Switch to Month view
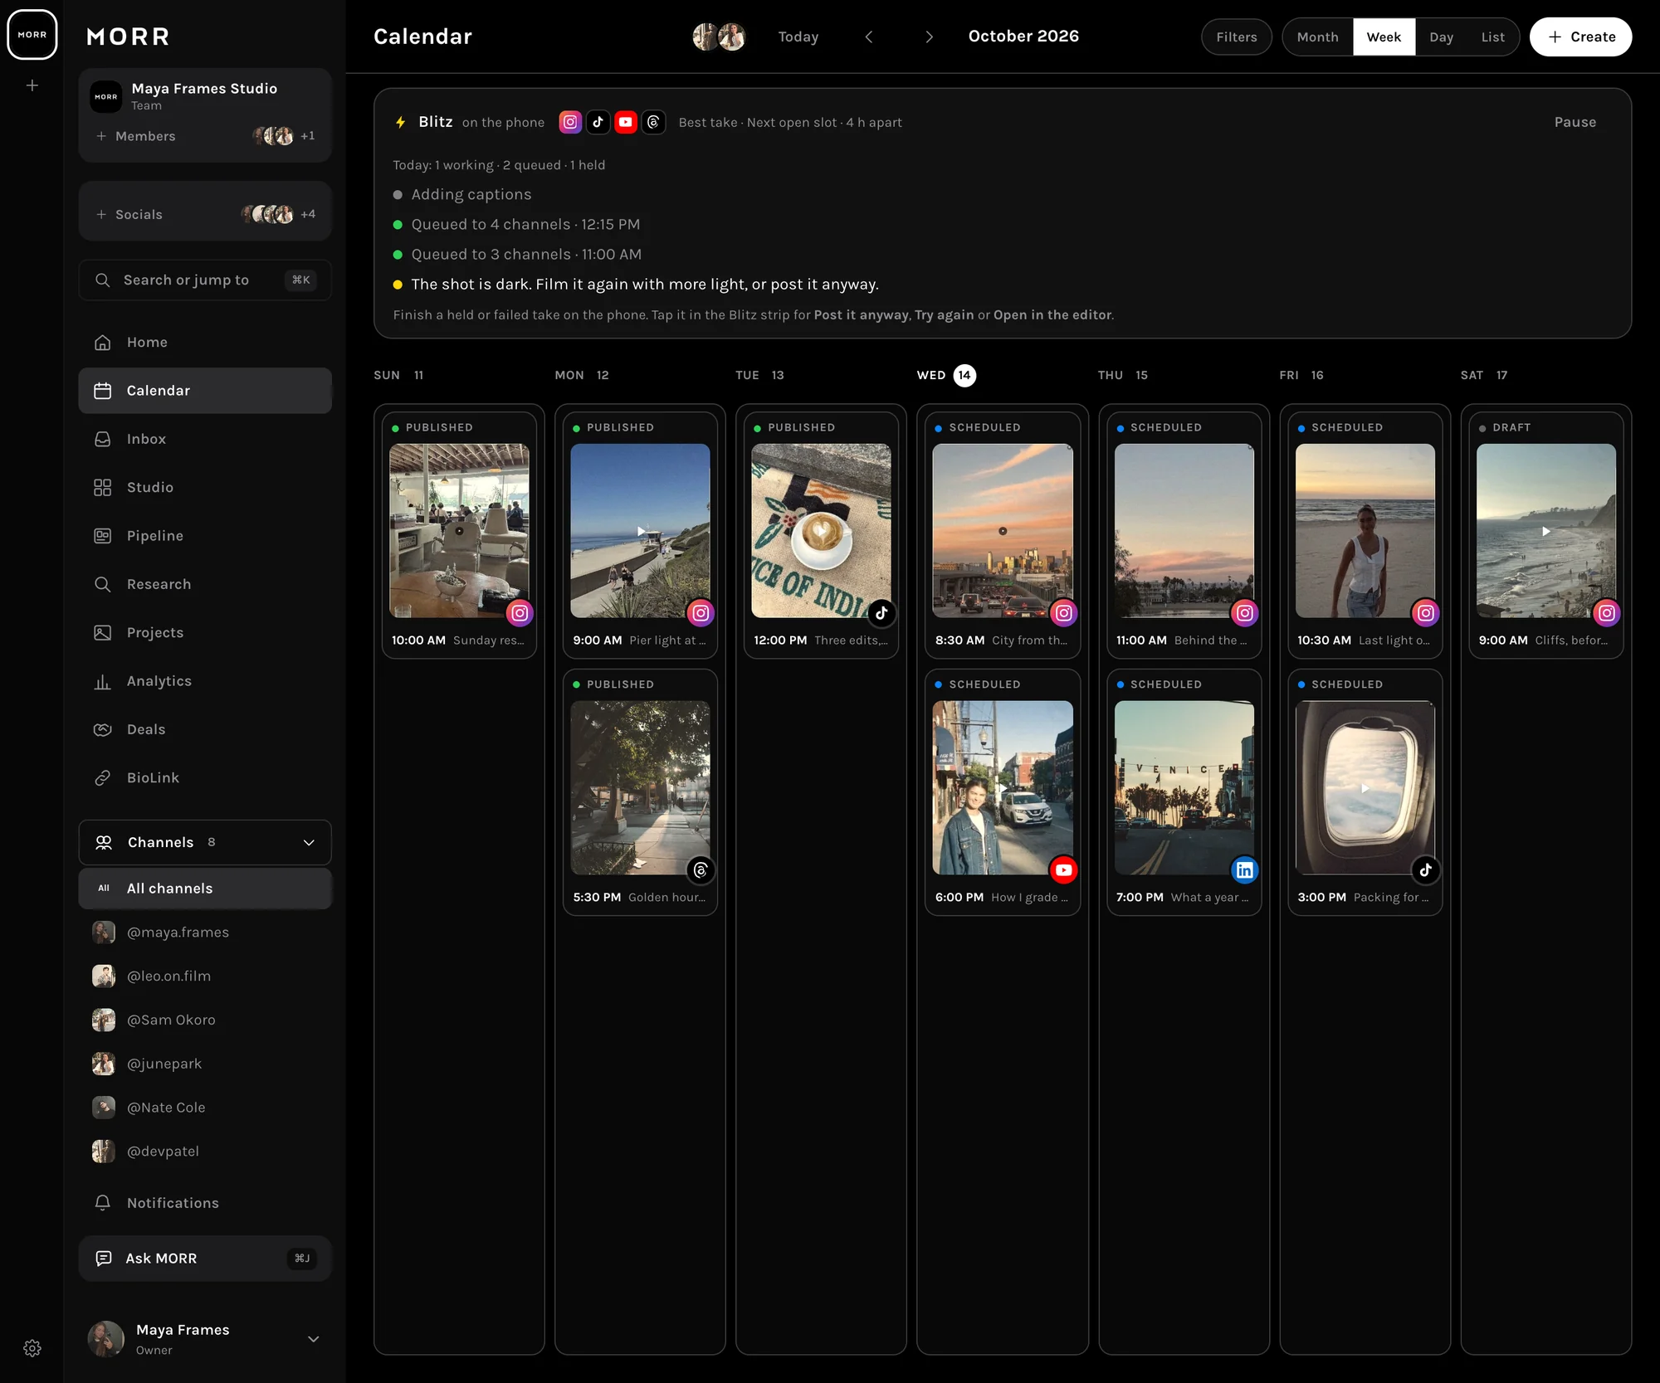 1317,37
